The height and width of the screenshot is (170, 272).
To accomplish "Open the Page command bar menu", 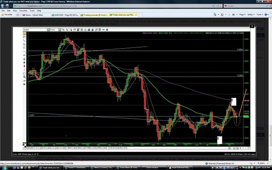I will click(242, 14).
